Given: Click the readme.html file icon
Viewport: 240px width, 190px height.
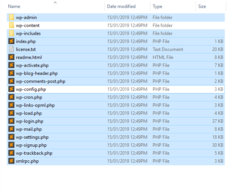Looking at the screenshot, I should (11, 57).
